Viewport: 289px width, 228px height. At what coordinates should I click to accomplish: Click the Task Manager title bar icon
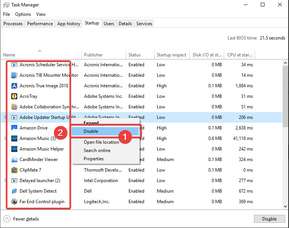(6, 5)
